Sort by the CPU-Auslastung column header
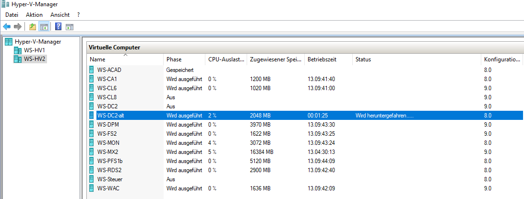524x199 pixels. point(226,59)
